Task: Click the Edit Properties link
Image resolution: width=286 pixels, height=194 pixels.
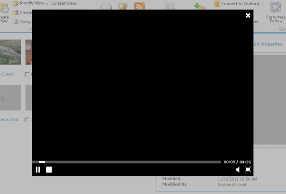Action: tap(268, 44)
